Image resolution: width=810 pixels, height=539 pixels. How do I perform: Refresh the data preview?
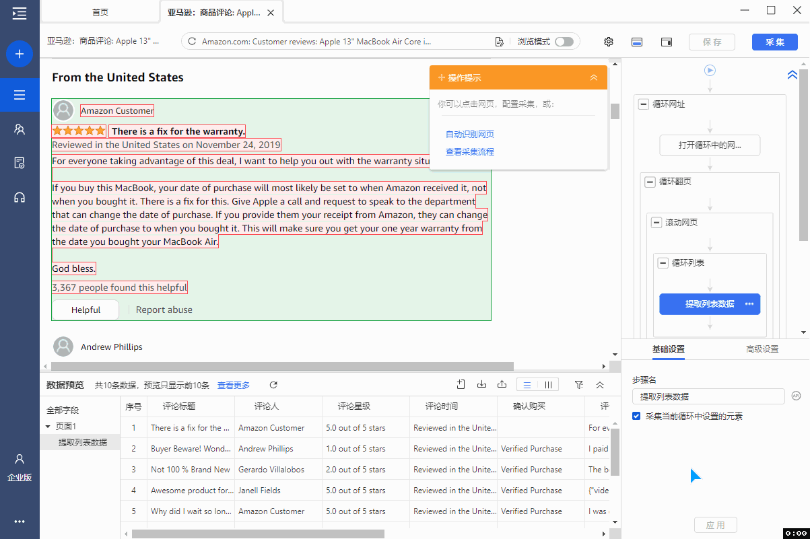tap(273, 385)
